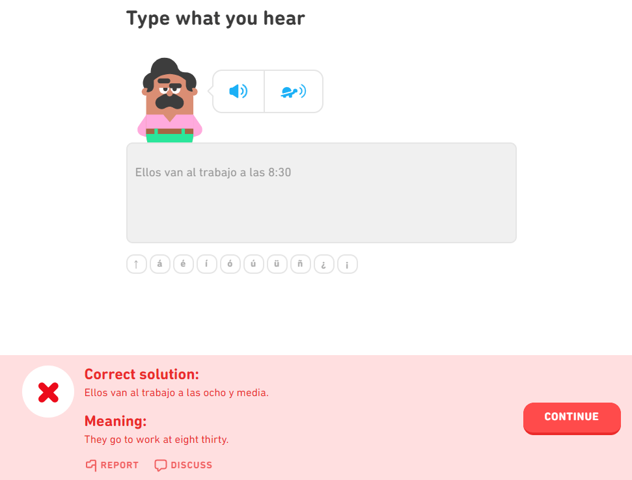This screenshot has height=480, width=632.
Task: Insert the inverted question mark ¿
Action: (x=323, y=264)
